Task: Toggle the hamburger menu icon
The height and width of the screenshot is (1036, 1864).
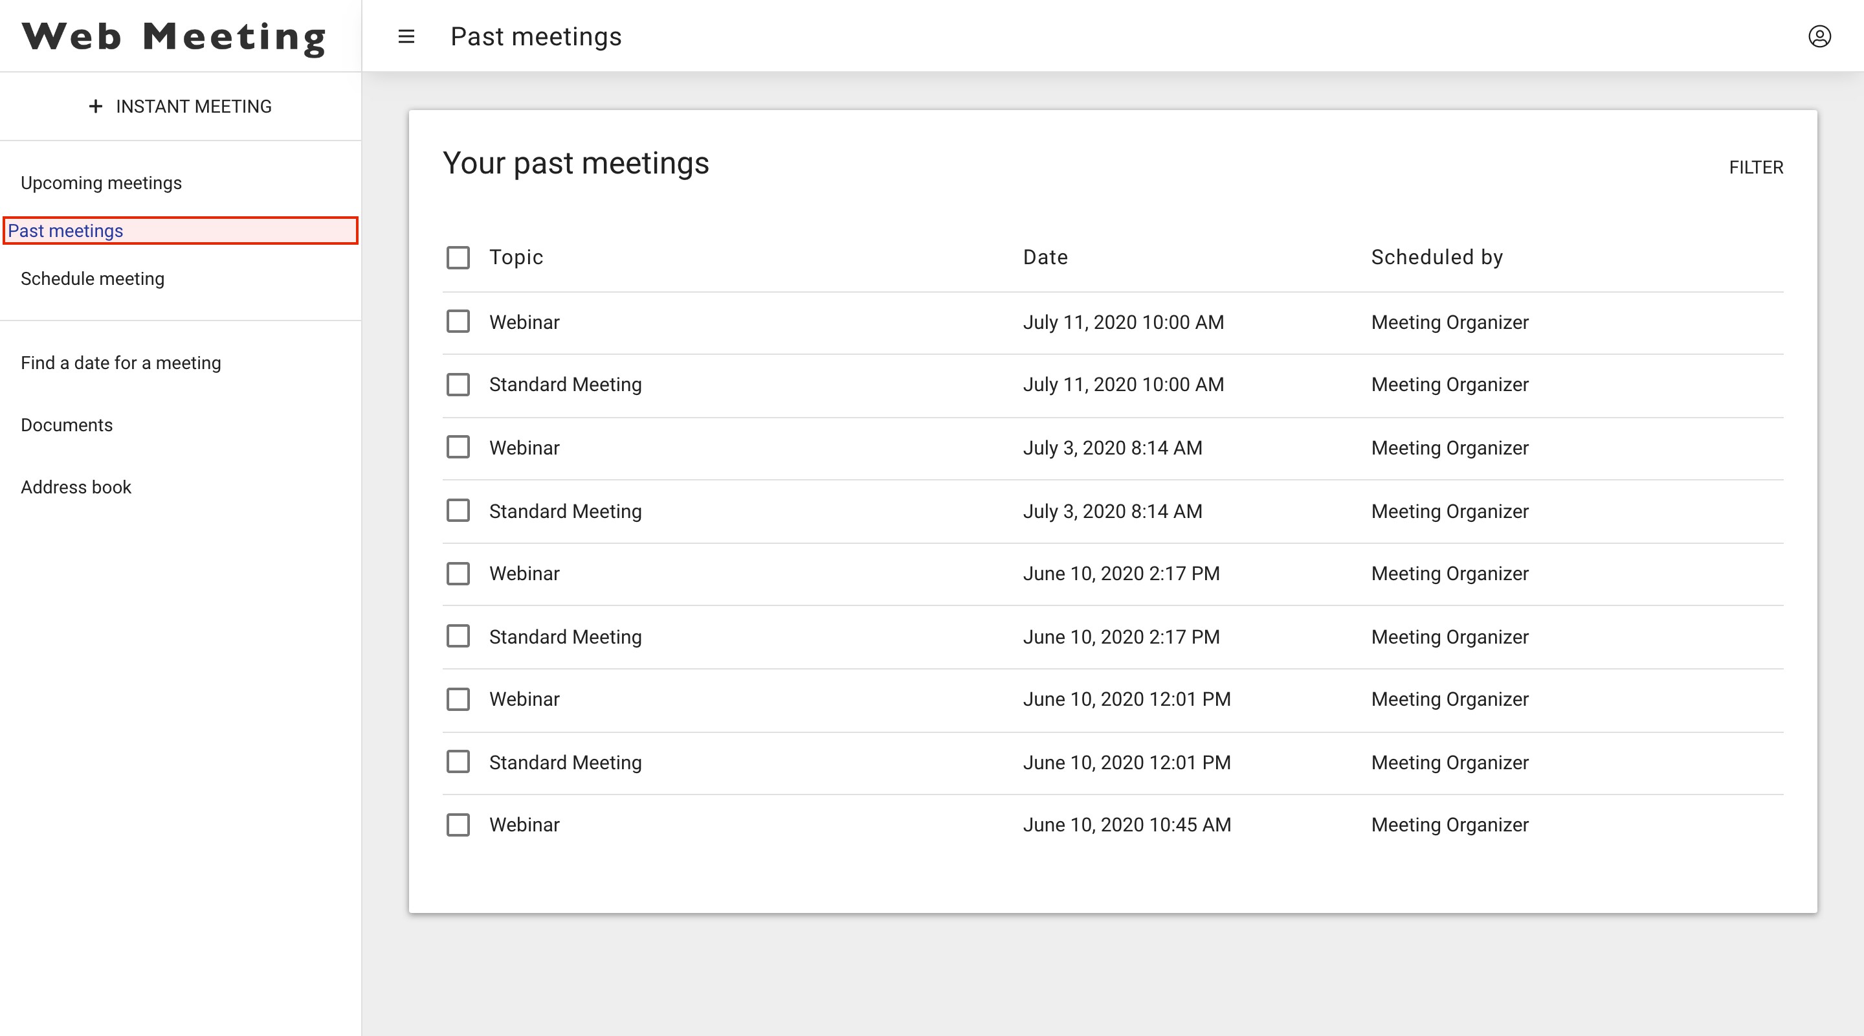Action: click(406, 36)
